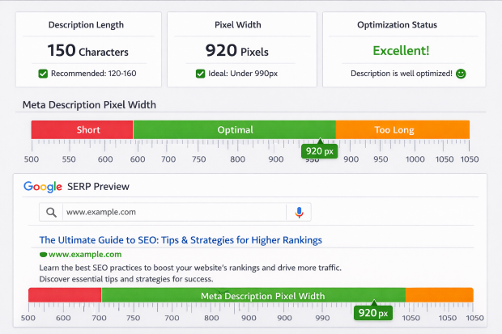Click the 990 label on lower ruler

tap(322, 318)
